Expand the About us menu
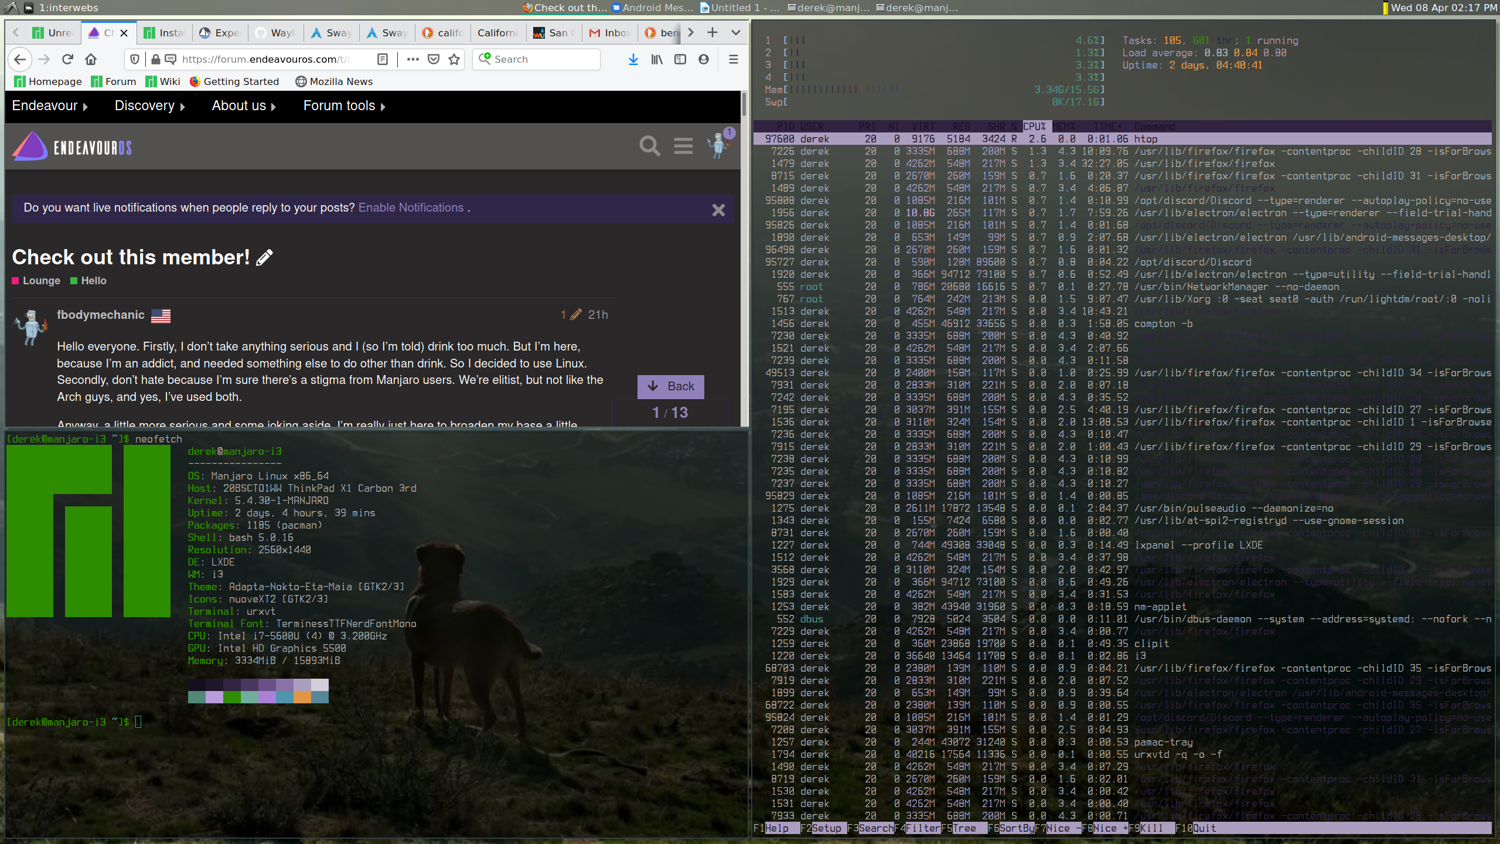Screen dimensions: 1500x844 tap(244, 106)
